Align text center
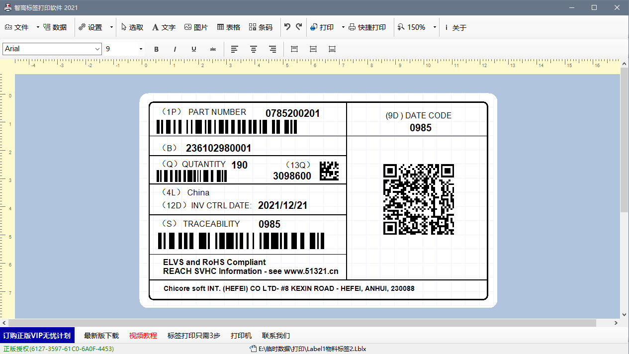Screen dimensions: 629x354 pos(254,49)
